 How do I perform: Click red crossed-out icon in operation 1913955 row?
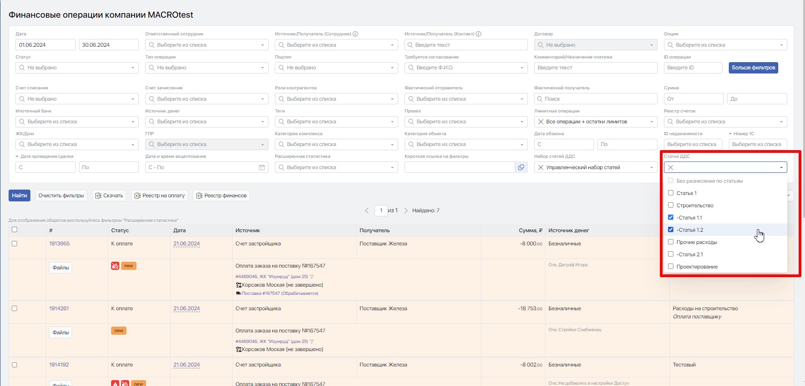115,266
